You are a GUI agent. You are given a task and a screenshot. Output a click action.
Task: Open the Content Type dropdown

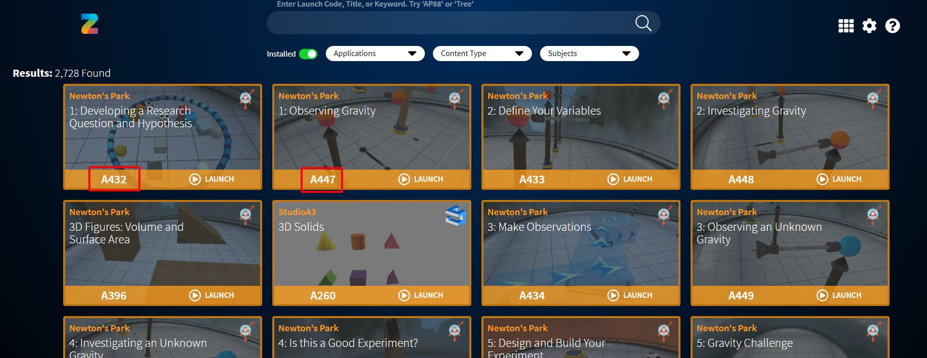click(482, 54)
